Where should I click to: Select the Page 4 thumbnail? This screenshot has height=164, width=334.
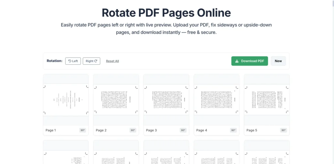point(217,100)
